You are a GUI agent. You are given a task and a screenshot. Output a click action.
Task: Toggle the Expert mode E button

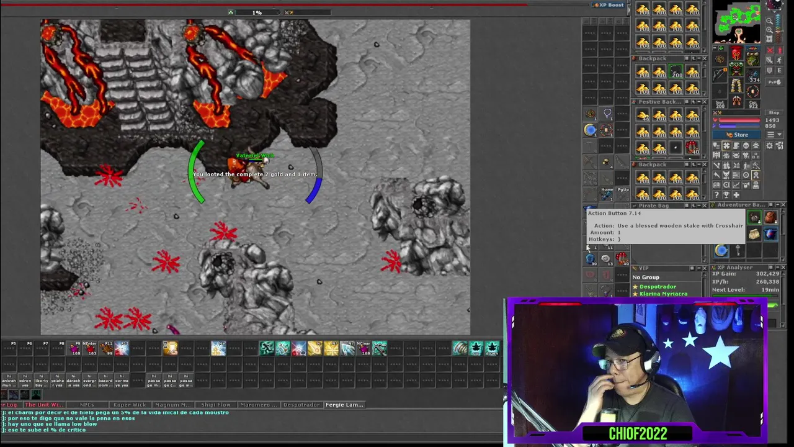coord(780,70)
